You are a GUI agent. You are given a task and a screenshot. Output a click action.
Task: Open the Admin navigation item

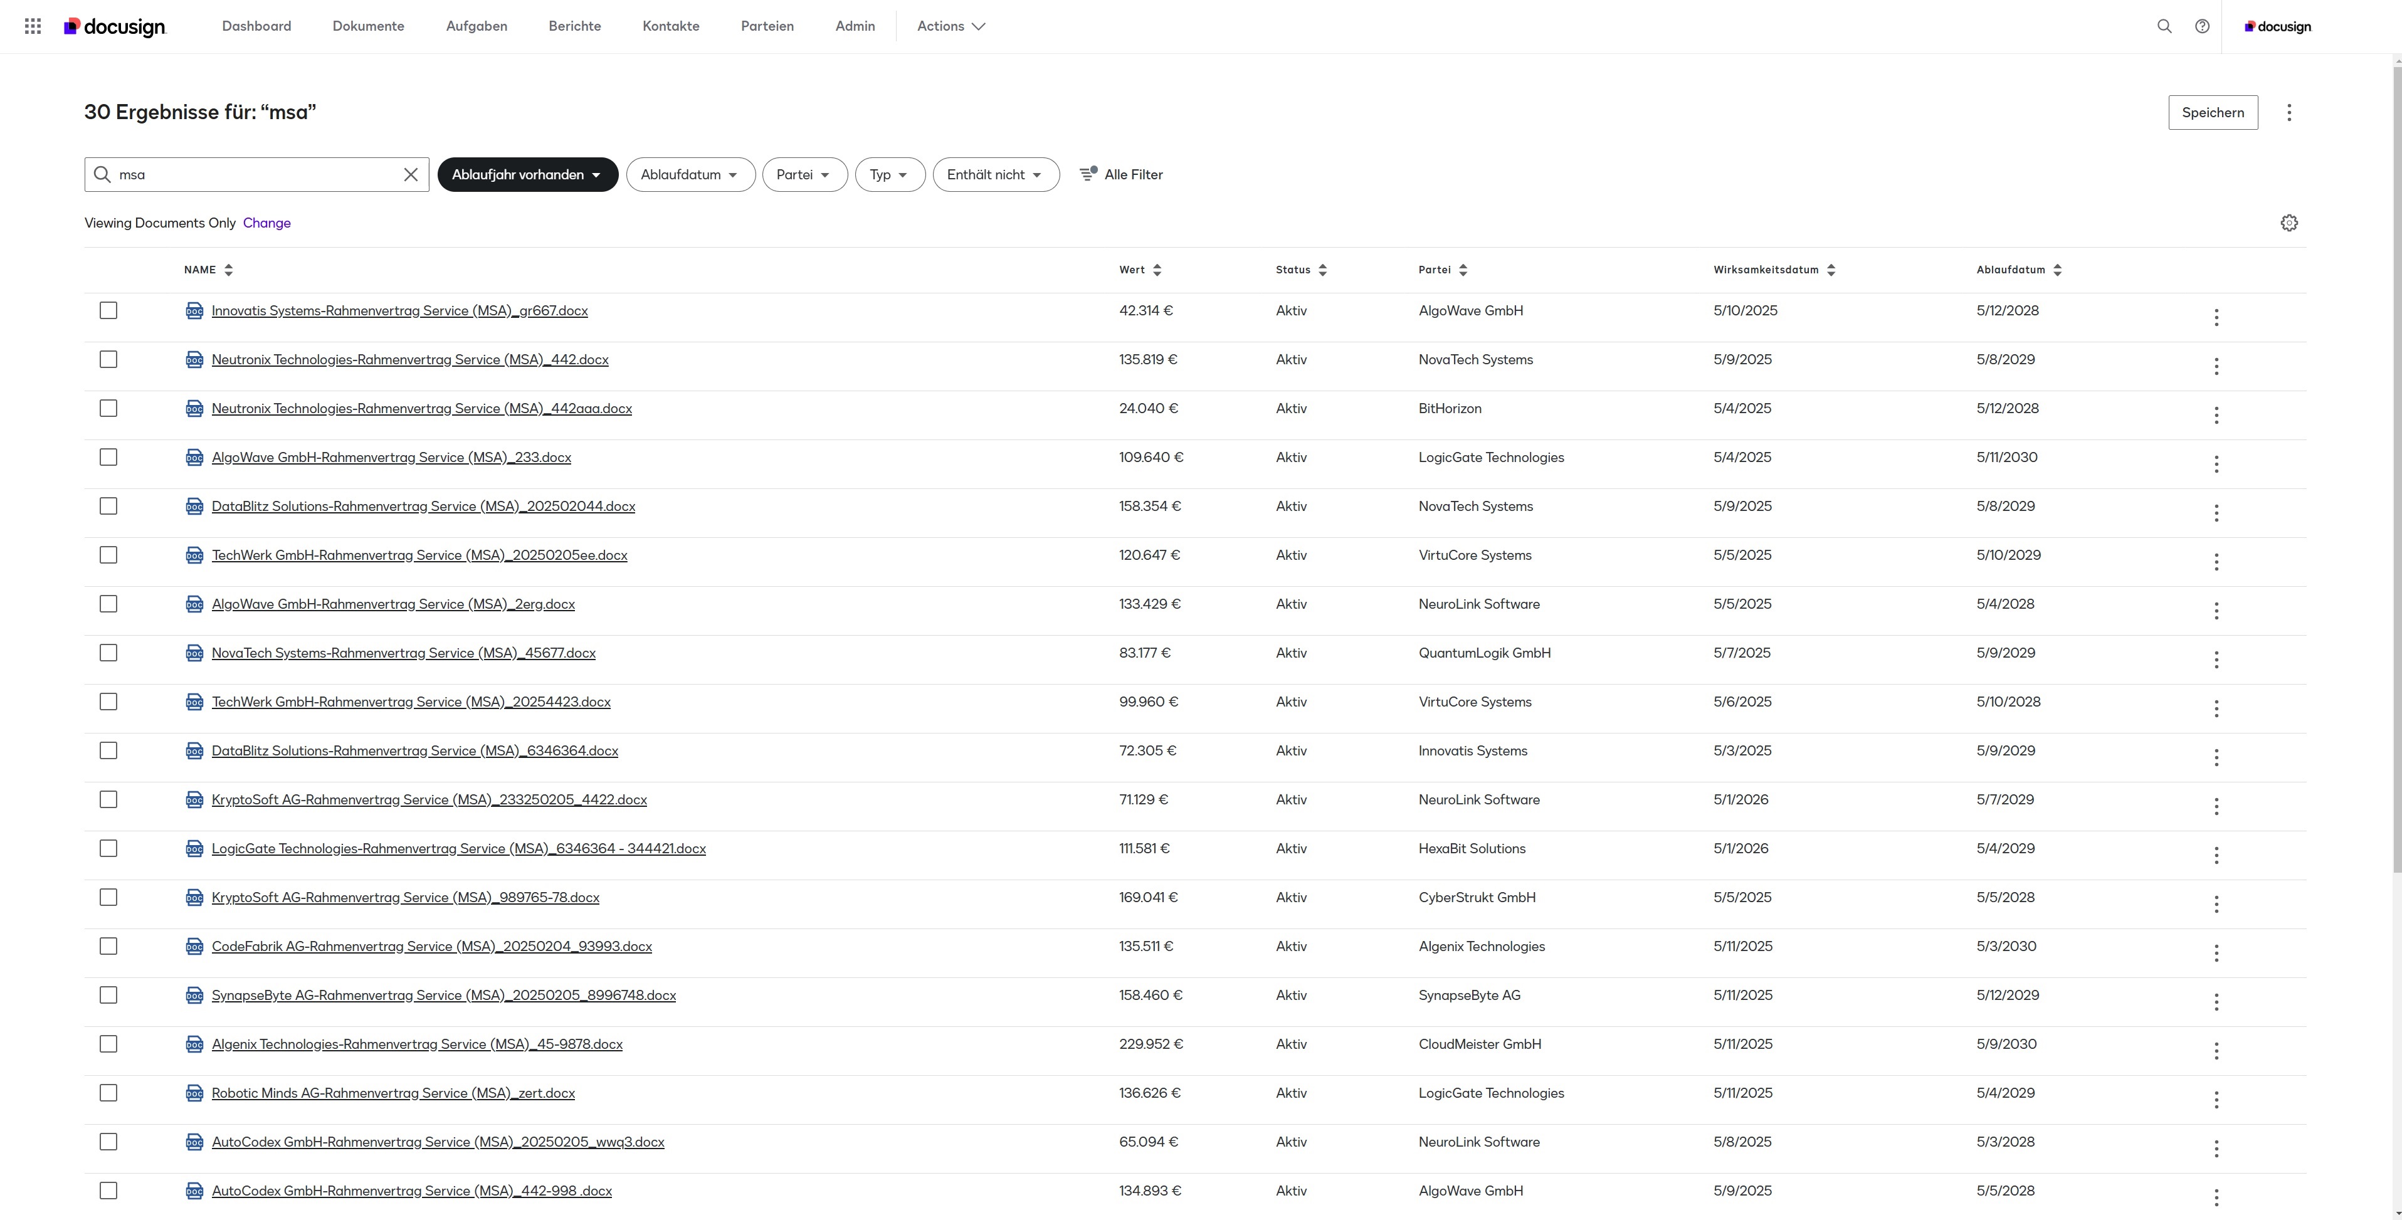[x=855, y=26]
